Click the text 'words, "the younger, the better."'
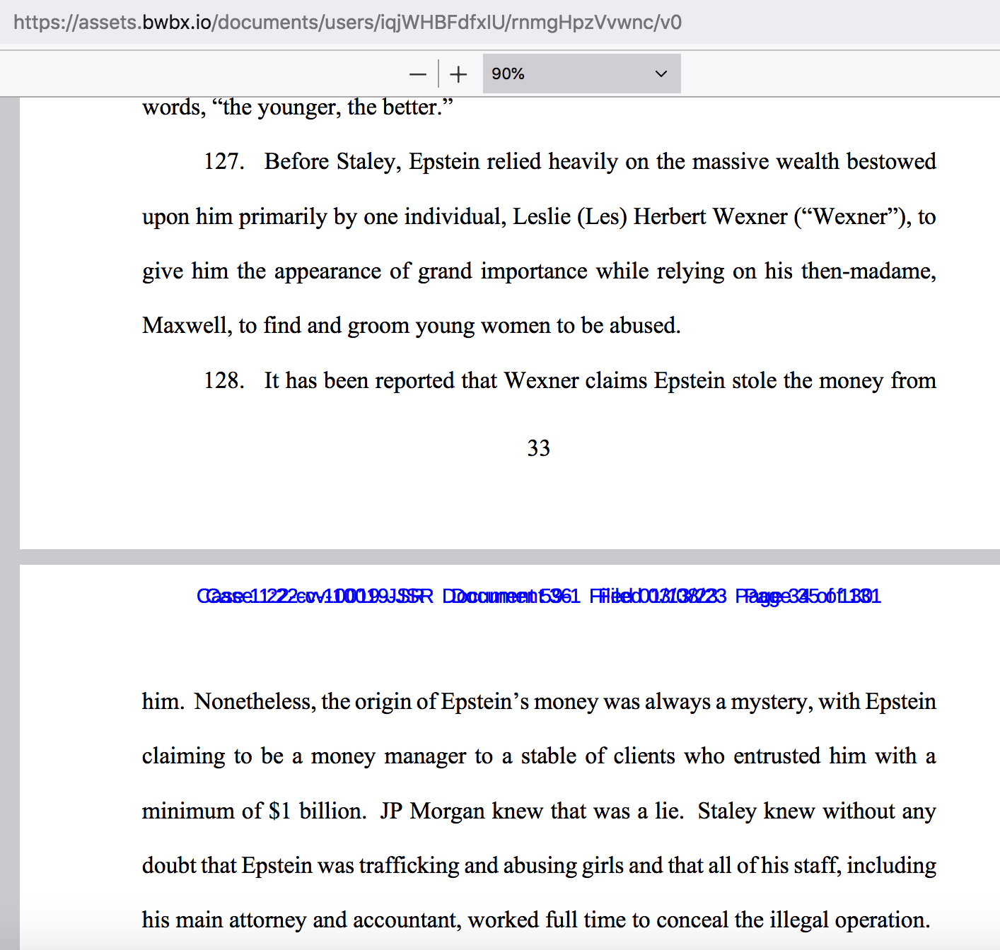 point(298,107)
